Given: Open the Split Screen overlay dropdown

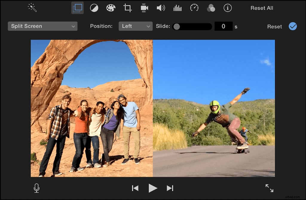Looking at the screenshot, I should (42, 26).
